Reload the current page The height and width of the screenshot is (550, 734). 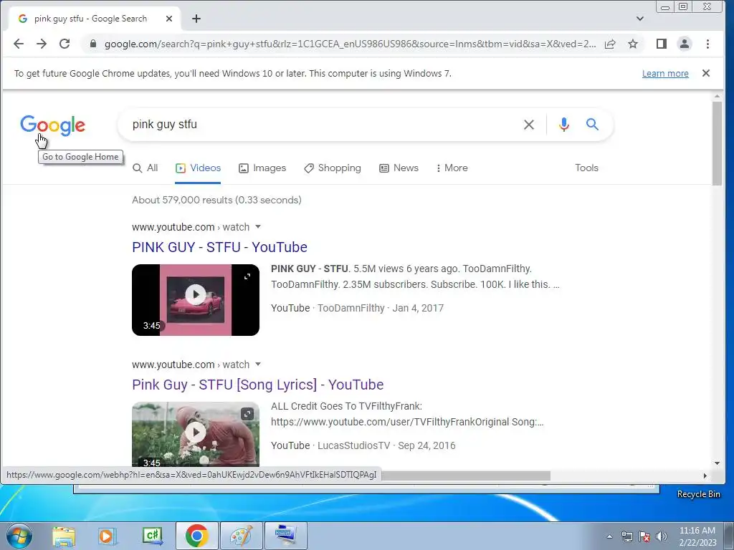pyautogui.click(x=65, y=44)
